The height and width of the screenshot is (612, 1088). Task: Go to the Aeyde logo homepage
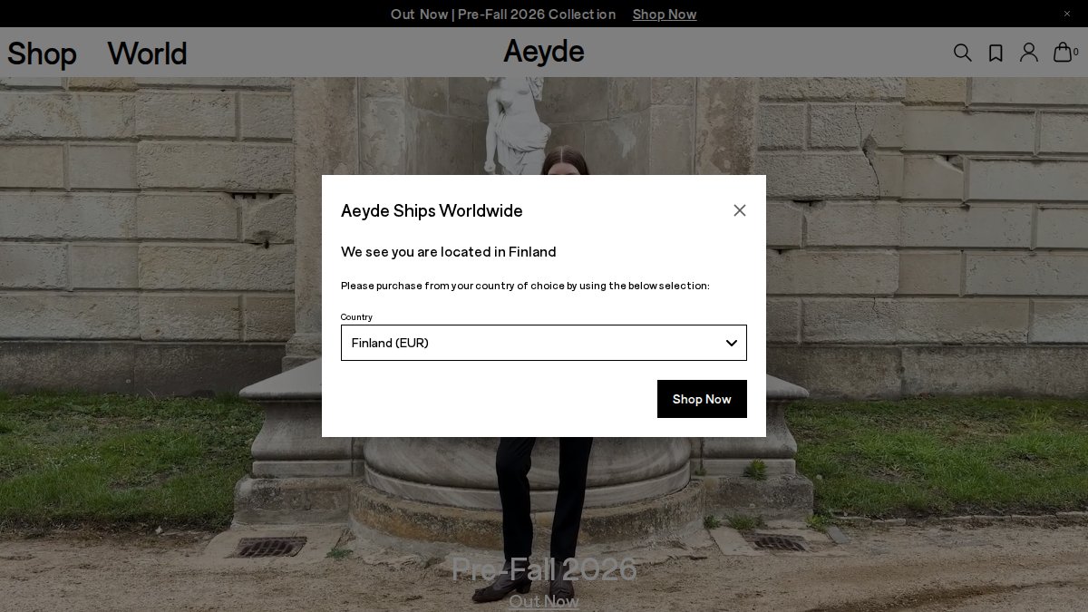544,51
